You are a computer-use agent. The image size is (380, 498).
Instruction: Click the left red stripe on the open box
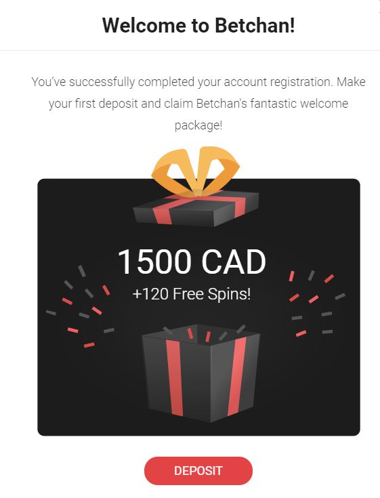(x=174, y=378)
